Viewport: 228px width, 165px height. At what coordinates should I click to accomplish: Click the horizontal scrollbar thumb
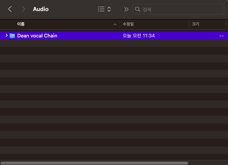click(x=94, y=163)
